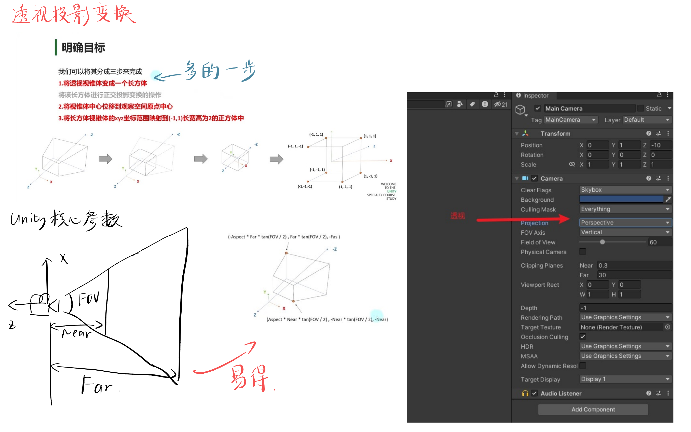Enable the Physical Camera checkbox

click(x=582, y=251)
